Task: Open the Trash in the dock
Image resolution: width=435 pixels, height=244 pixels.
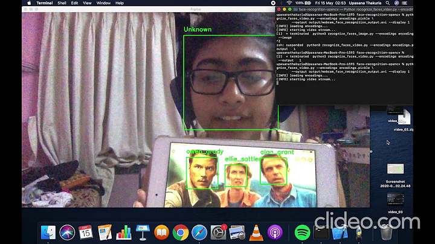Action: tap(386, 233)
